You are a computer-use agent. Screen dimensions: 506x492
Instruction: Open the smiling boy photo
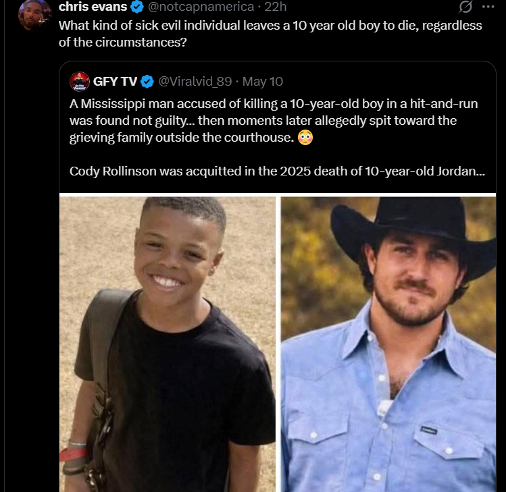167,344
